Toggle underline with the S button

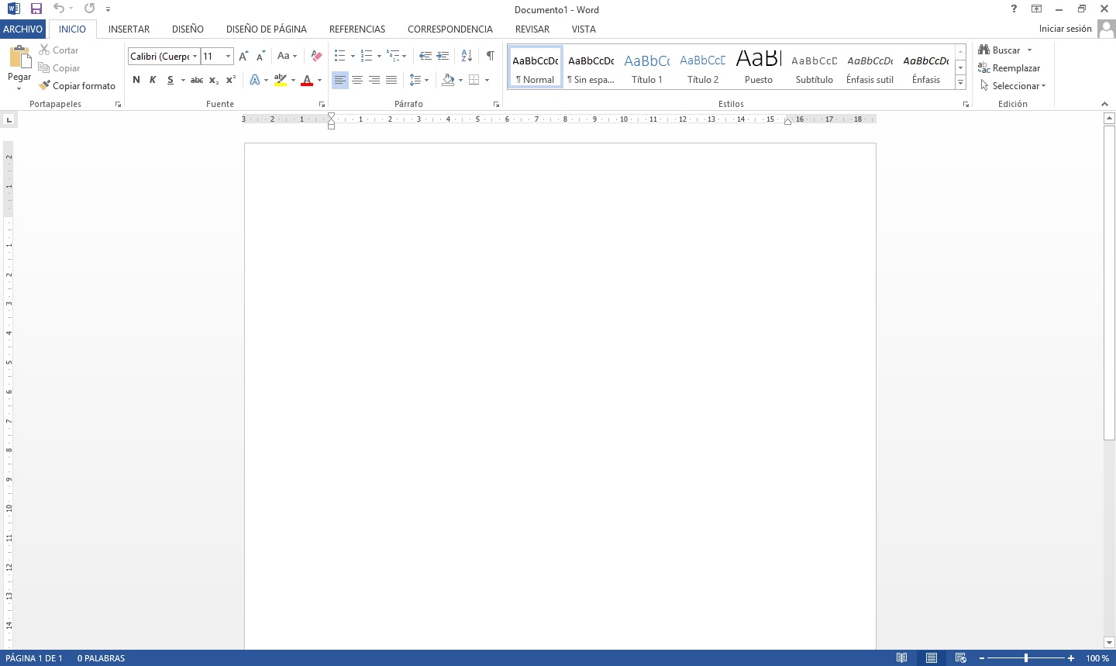click(x=170, y=80)
